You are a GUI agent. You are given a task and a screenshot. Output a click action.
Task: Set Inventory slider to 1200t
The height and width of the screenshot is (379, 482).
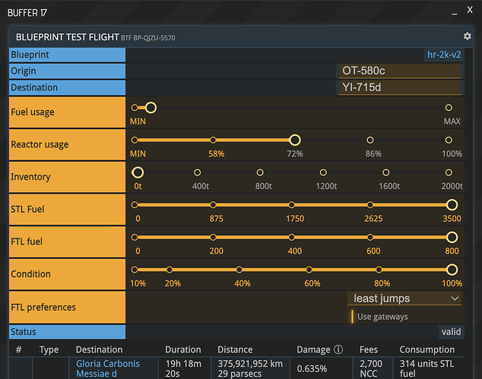(323, 172)
